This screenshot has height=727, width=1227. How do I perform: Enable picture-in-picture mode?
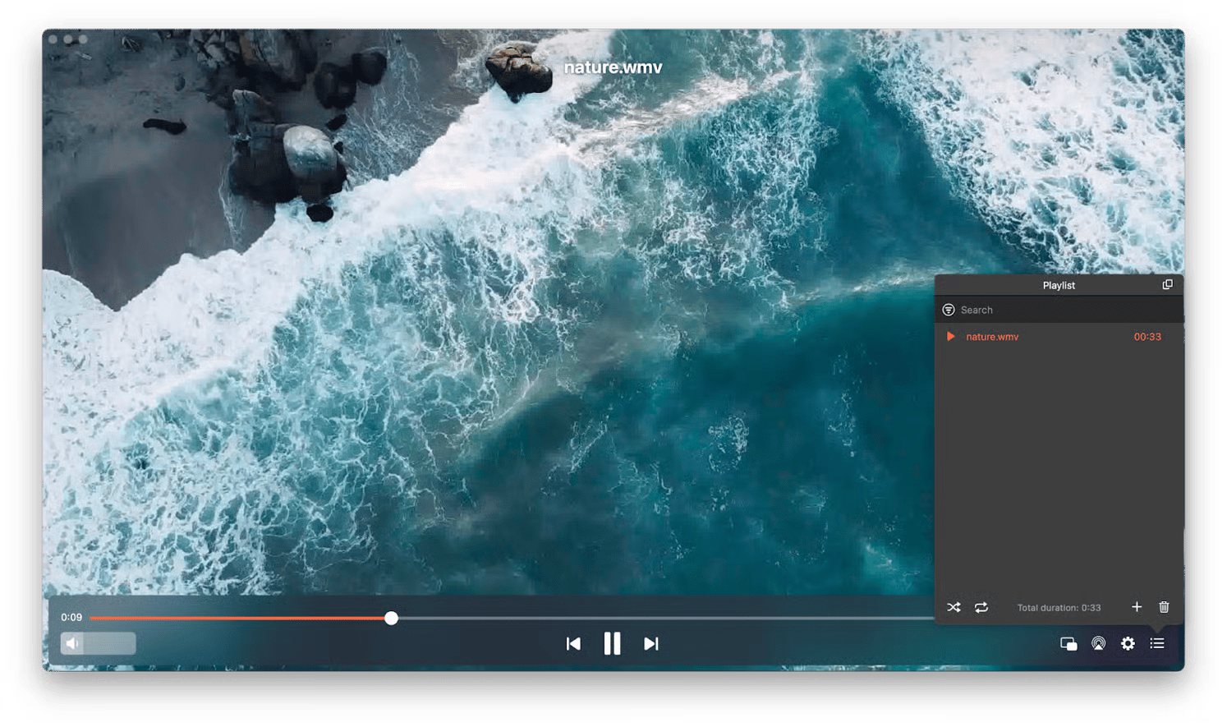[1068, 644]
